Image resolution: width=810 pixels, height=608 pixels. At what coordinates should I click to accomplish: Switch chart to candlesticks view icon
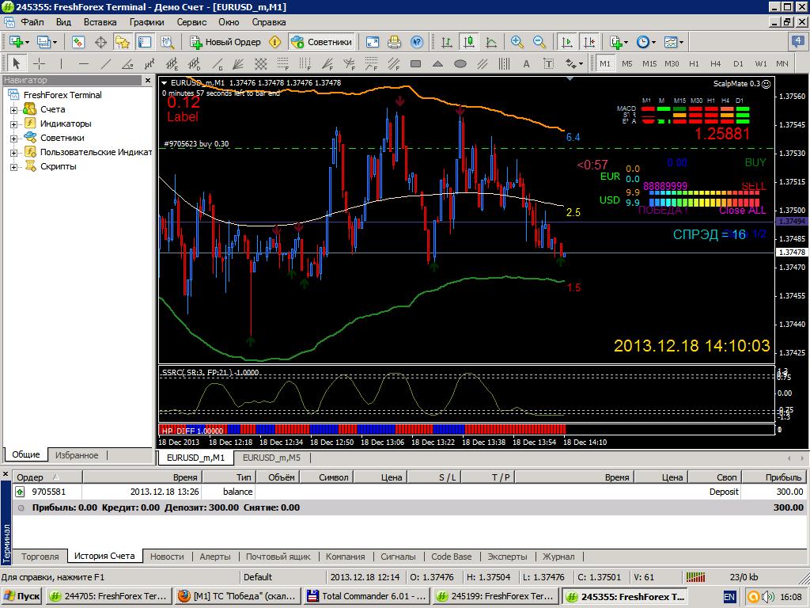(x=469, y=42)
